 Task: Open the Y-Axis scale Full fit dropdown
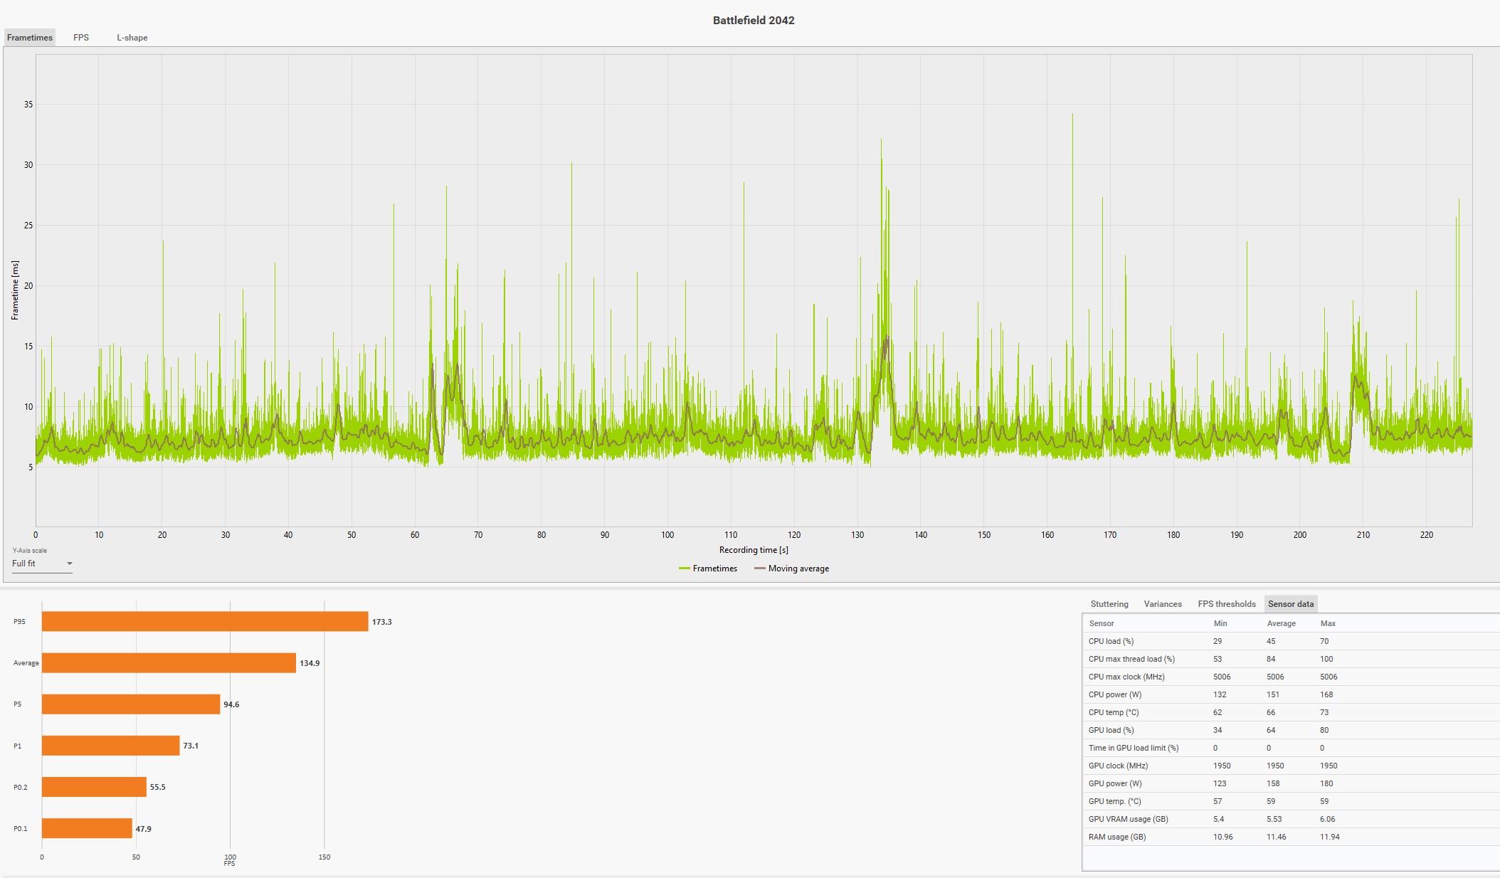tap(42, 564)
